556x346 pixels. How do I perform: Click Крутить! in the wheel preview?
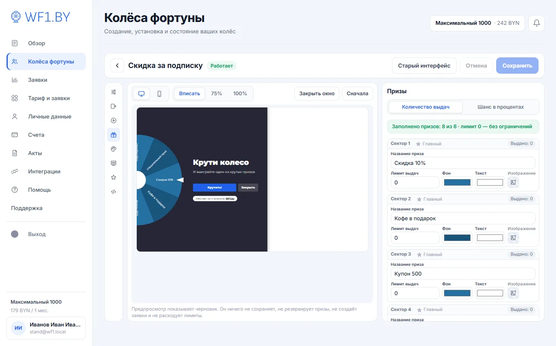point(215,188)
